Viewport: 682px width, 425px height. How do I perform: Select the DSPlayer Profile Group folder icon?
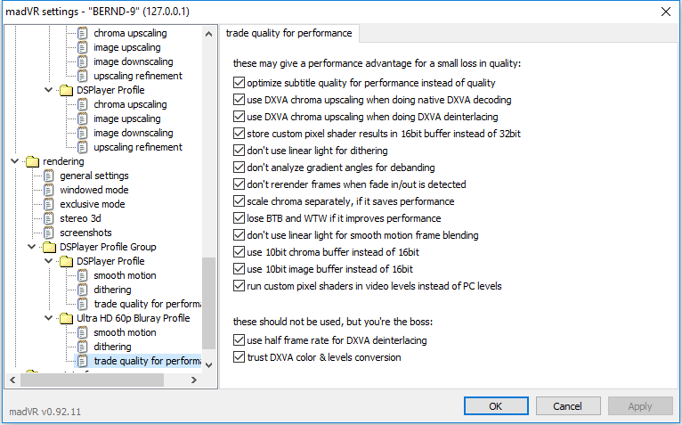tap(49, 247)
